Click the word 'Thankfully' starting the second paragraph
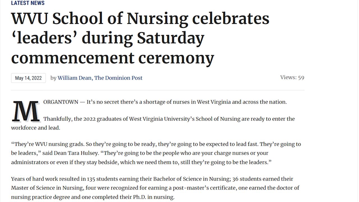Image resolution: width=359 pixels, height=202 pixels. (x=57, y=119)
